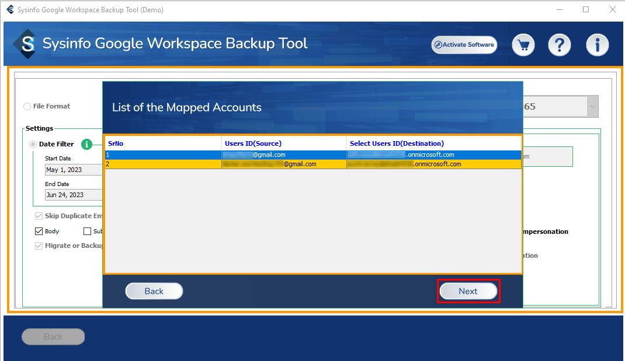
Task: Click the green Date Filter info icon
Action: 86,144
